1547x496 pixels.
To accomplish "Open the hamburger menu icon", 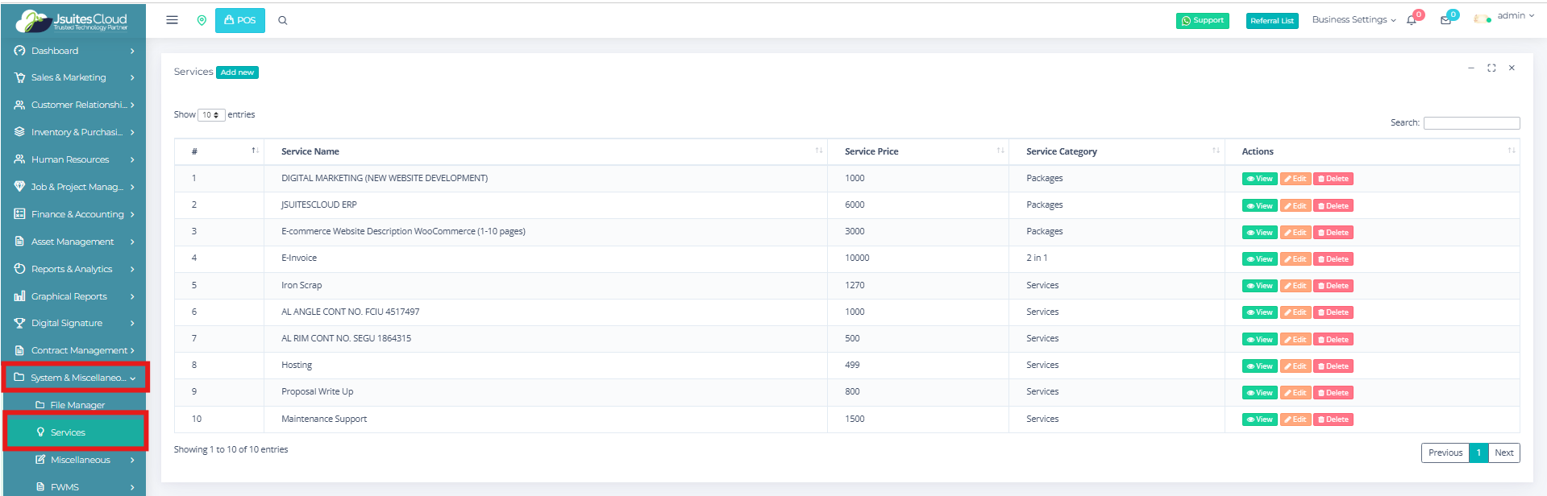I will tap(172, 20).
